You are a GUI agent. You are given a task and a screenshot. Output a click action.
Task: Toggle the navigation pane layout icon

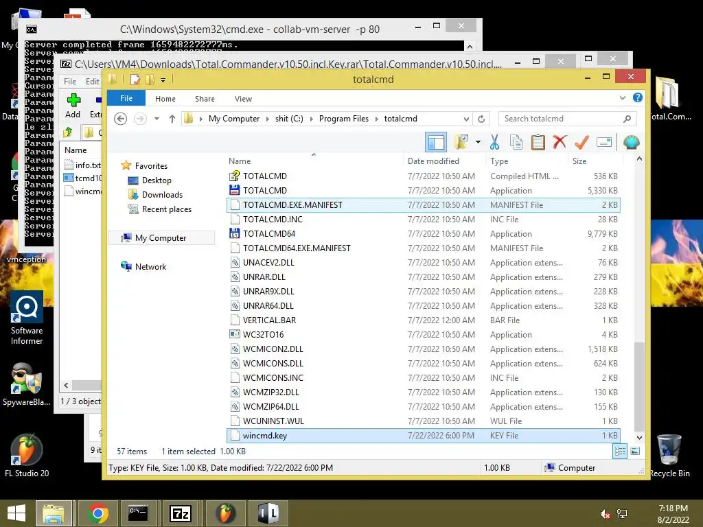click(x=436, y=142)
